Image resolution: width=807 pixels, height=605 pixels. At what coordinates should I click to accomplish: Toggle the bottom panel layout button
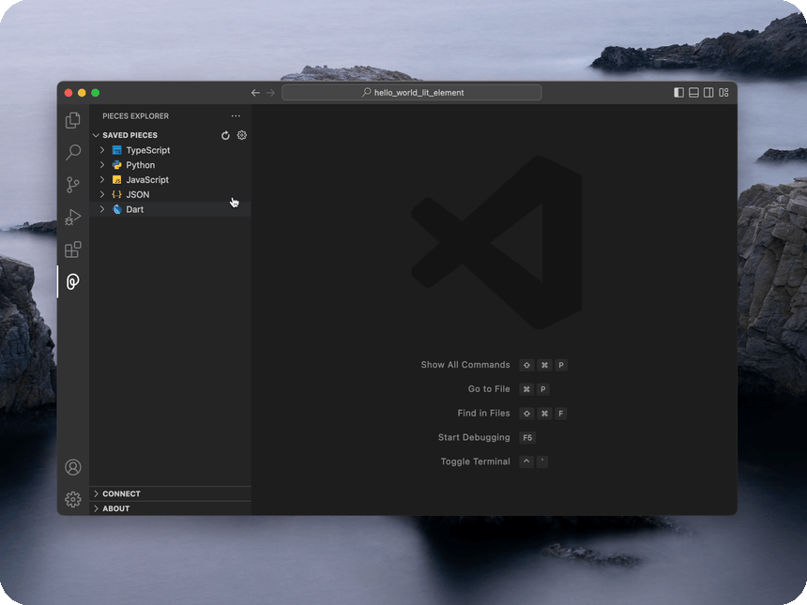694,93
